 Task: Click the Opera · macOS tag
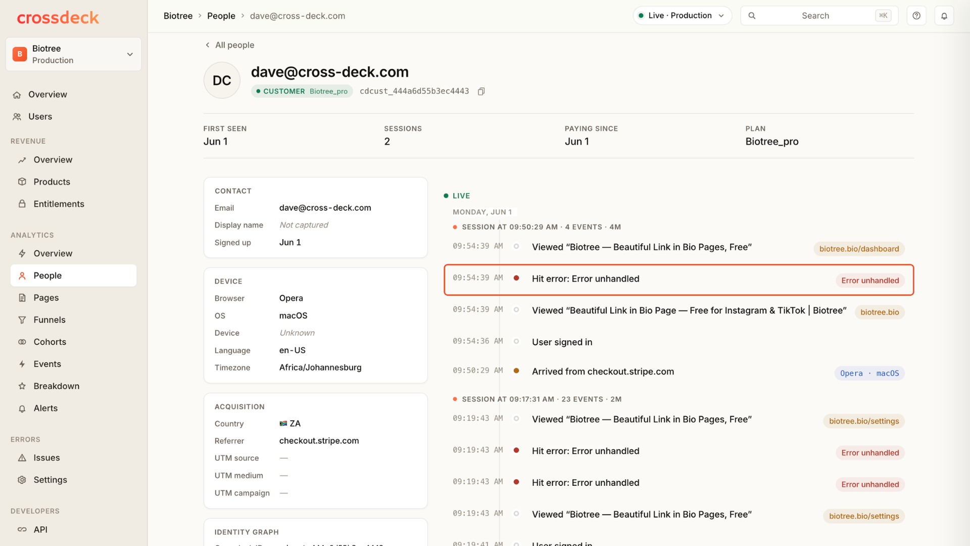(x=869, y=374)
